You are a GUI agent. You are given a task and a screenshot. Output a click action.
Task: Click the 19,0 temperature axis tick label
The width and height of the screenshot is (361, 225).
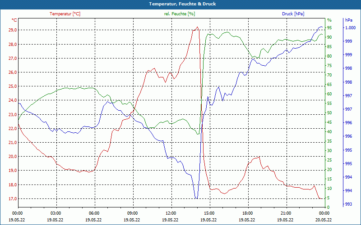coord(13,171)
